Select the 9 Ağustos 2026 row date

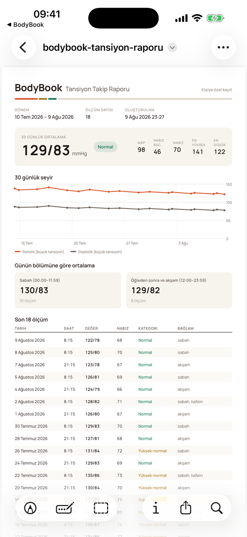tap(30, 340)
